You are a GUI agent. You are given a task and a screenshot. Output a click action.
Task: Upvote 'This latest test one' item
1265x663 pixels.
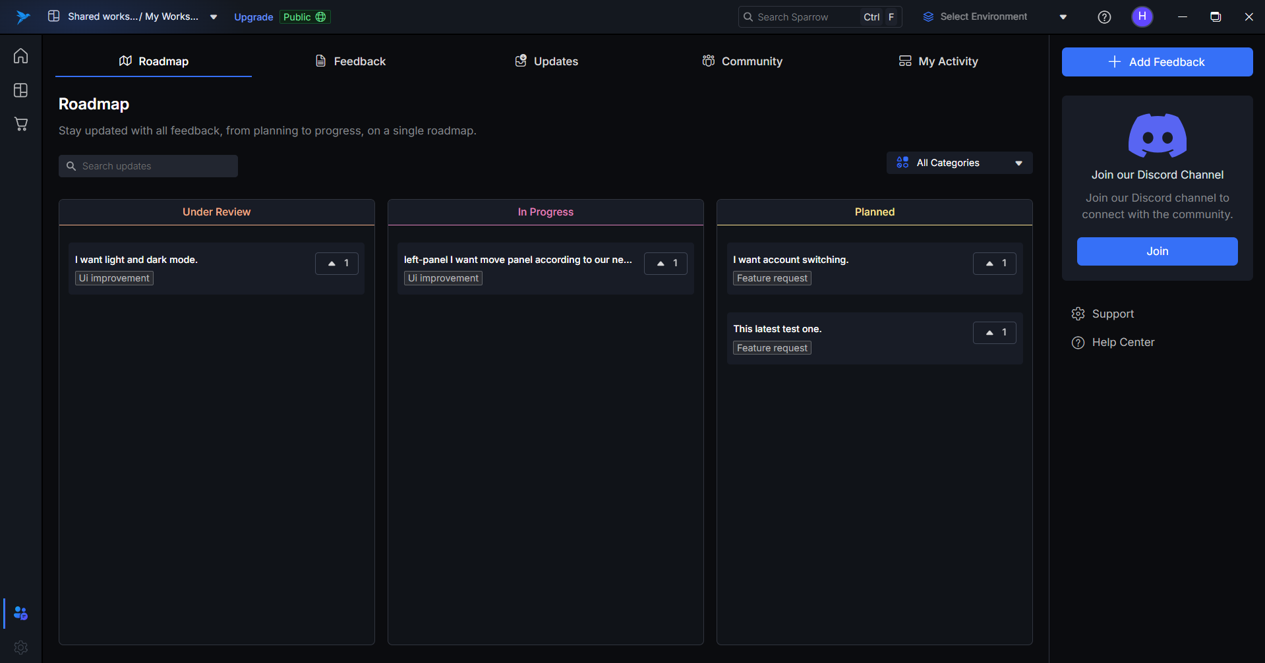[994, 333]
